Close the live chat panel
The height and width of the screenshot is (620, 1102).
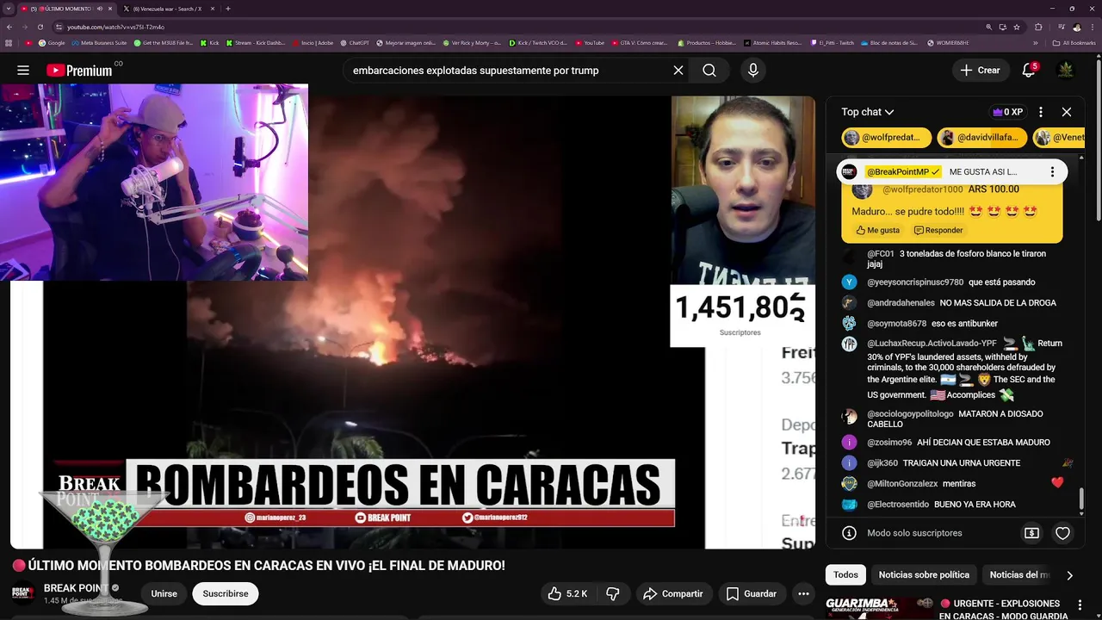coord(1067,112)
